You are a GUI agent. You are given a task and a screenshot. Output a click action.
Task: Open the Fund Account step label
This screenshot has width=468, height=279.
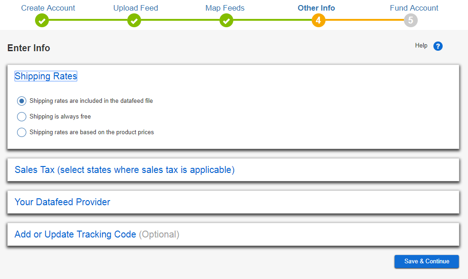tap(414, 8)
